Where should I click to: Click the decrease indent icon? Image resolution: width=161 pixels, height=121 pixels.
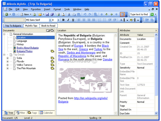[110, 20]
